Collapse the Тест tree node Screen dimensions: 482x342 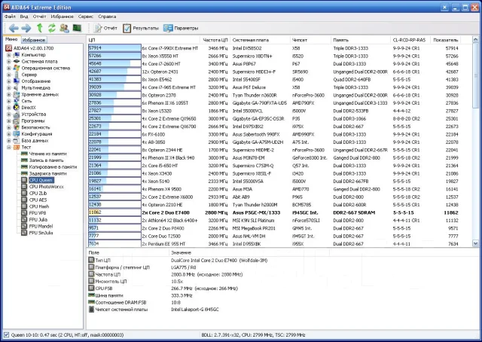[x=9, y=148]
